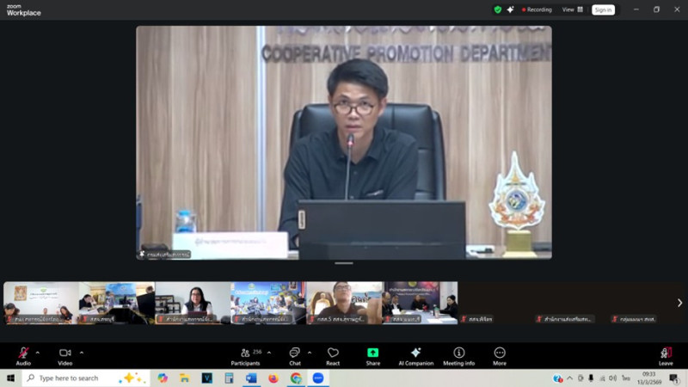Expand the Participants options arrow

coord(269,352)
